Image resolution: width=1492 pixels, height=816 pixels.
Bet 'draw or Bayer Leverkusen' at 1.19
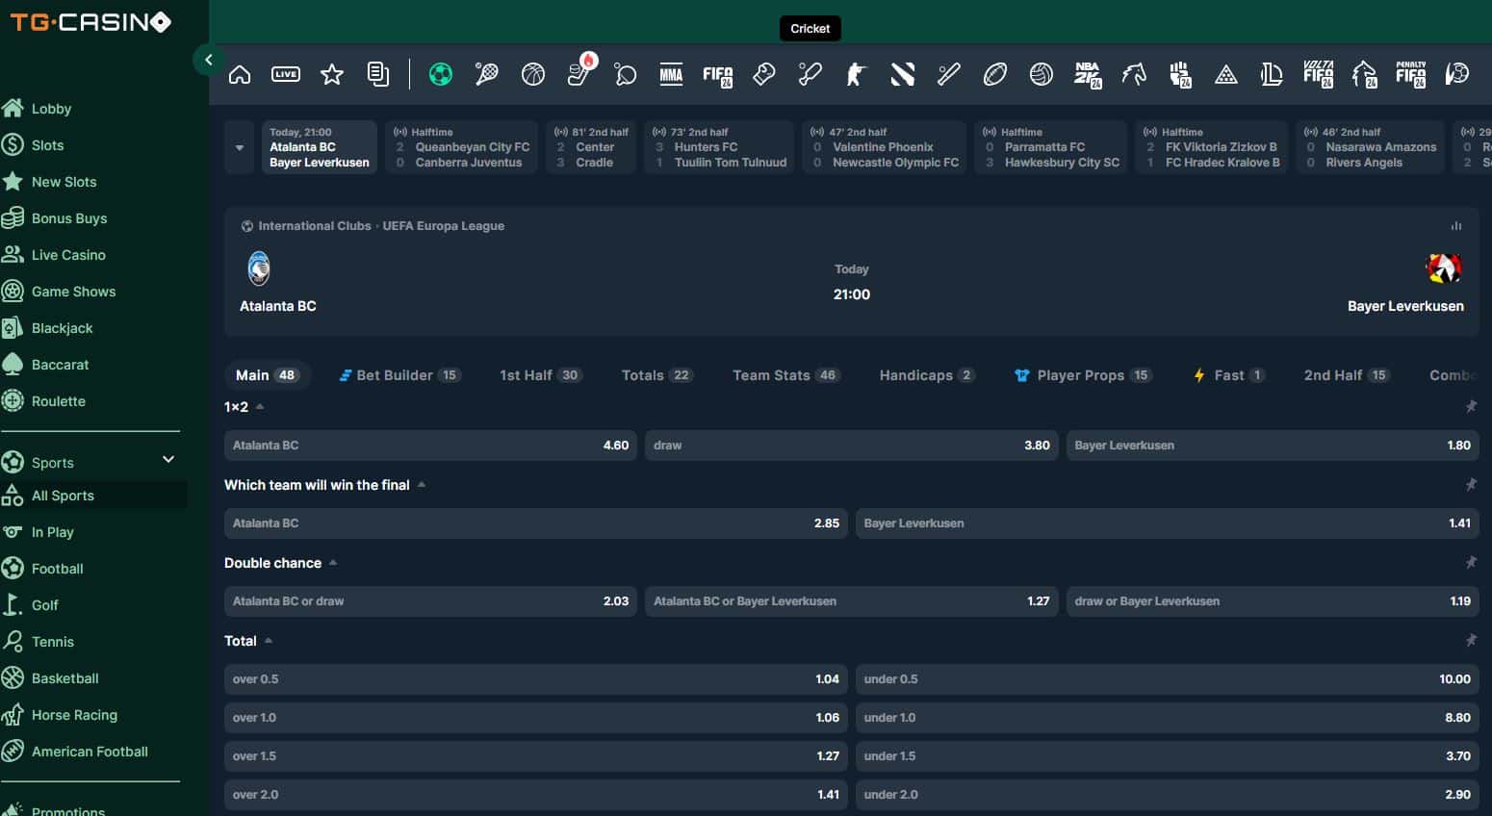pyautogui.click(x=1273, y=601)
